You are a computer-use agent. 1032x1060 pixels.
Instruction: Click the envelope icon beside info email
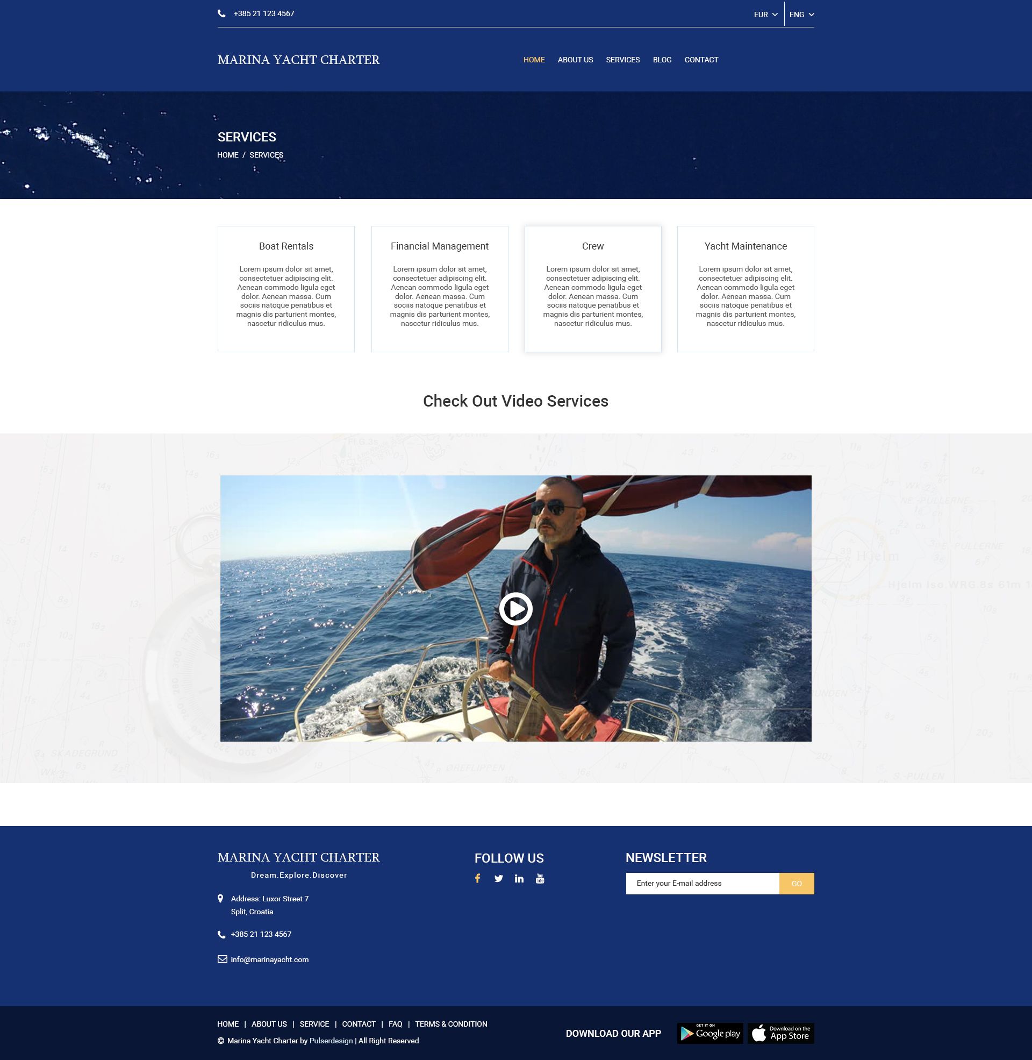point(222,959)
